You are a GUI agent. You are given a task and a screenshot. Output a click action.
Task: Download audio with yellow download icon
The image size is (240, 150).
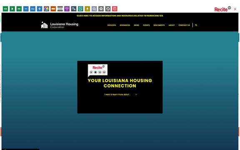click(87, 9)
